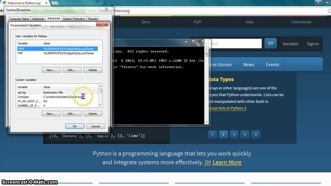
Task: Click the Sign In link
Action: point(312,44)
